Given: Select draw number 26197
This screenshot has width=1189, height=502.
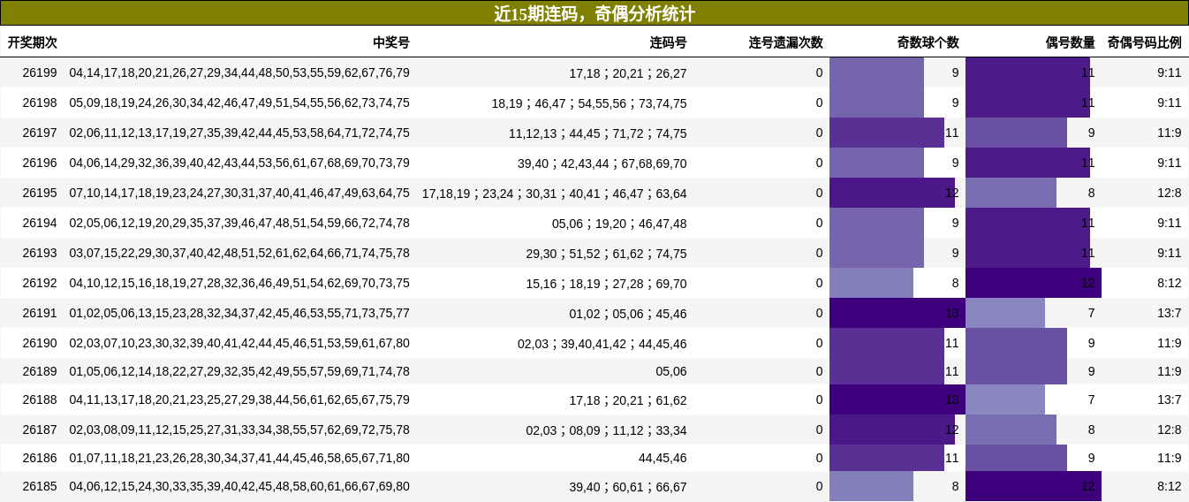Looking at the screenshot, I should pos(40,133).
